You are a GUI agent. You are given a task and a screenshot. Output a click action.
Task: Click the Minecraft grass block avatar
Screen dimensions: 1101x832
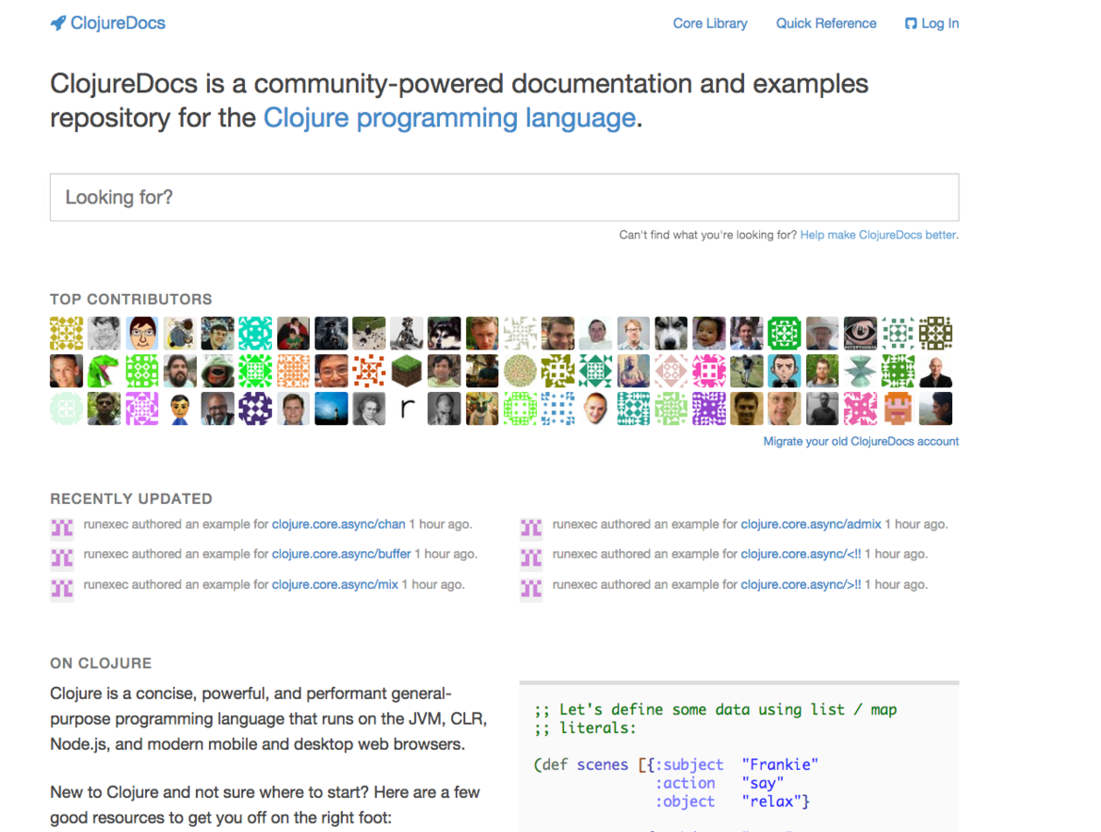click(407, 371)
